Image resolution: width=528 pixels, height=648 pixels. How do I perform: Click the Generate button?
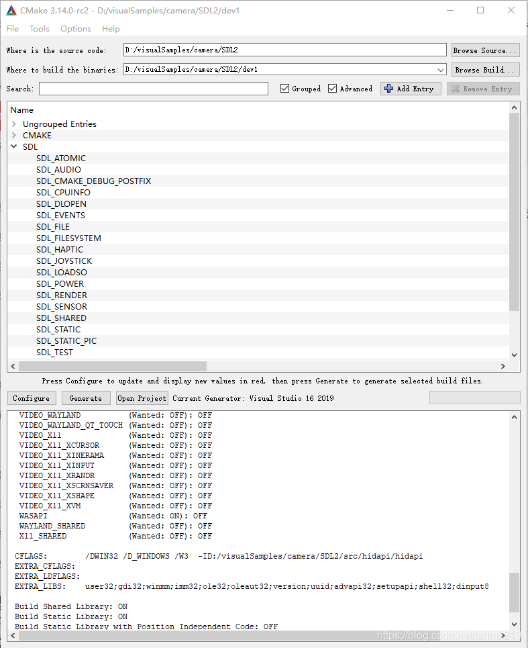tap(85, 398)
